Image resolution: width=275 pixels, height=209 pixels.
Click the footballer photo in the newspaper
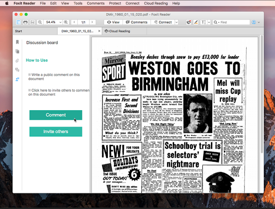(198, 113)
